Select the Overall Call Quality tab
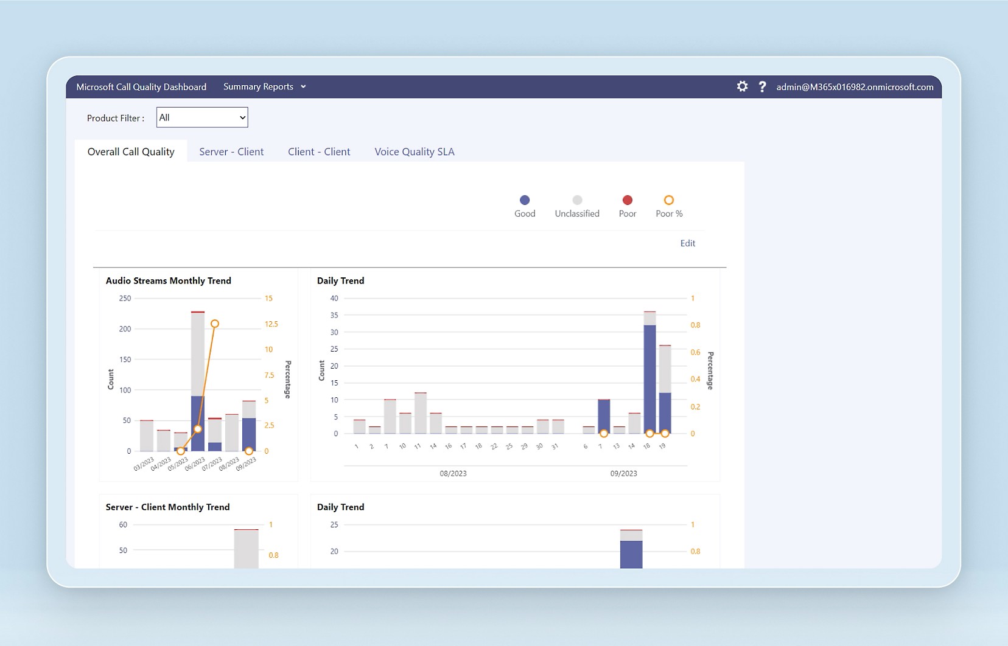 coord(131,152)
